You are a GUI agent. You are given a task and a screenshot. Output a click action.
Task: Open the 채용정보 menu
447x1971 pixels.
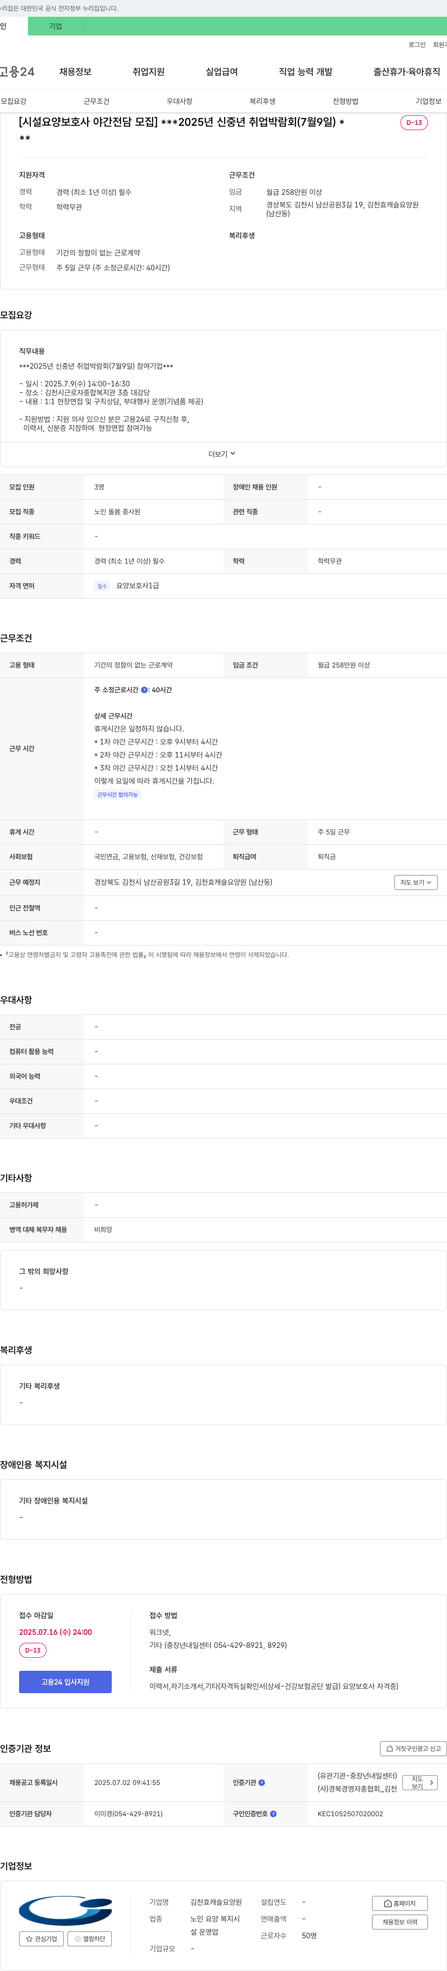(x=75, y=72)
